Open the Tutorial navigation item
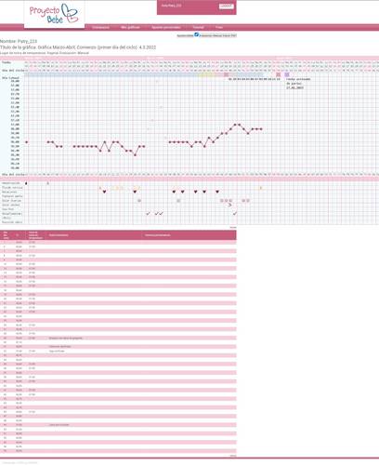Image resolution: width=379 pixels, height=465 pixels. point(198,27)
